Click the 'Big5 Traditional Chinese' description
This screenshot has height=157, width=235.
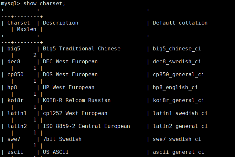(x=81, y=49)
